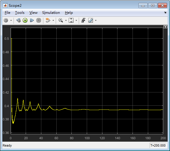
Task: Select the Zoom magnifier tool
Action: (x=61, y=20)
